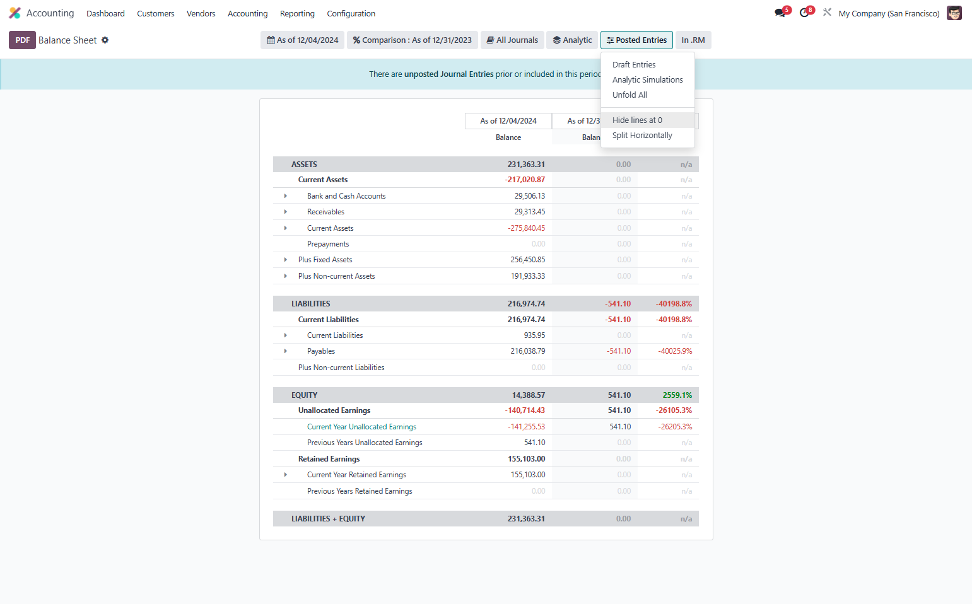
Task: Open the Analytic filter dropdown
Action: tap(572, 40)
